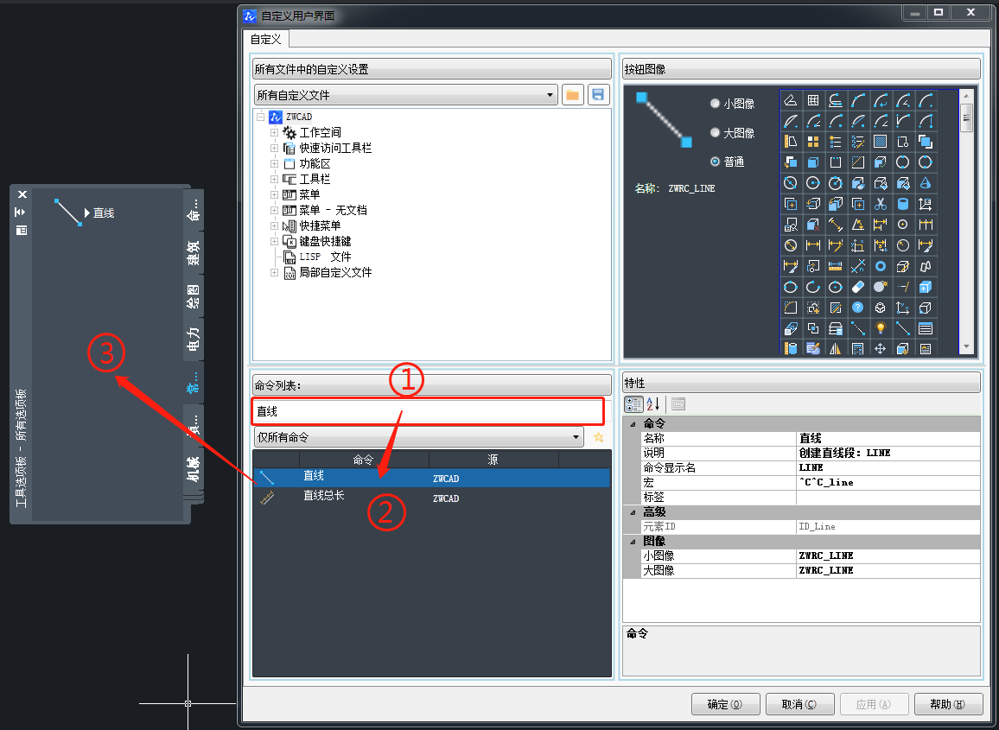
Task: Switch to the 电力 tool palette tab
Action: 194,339
